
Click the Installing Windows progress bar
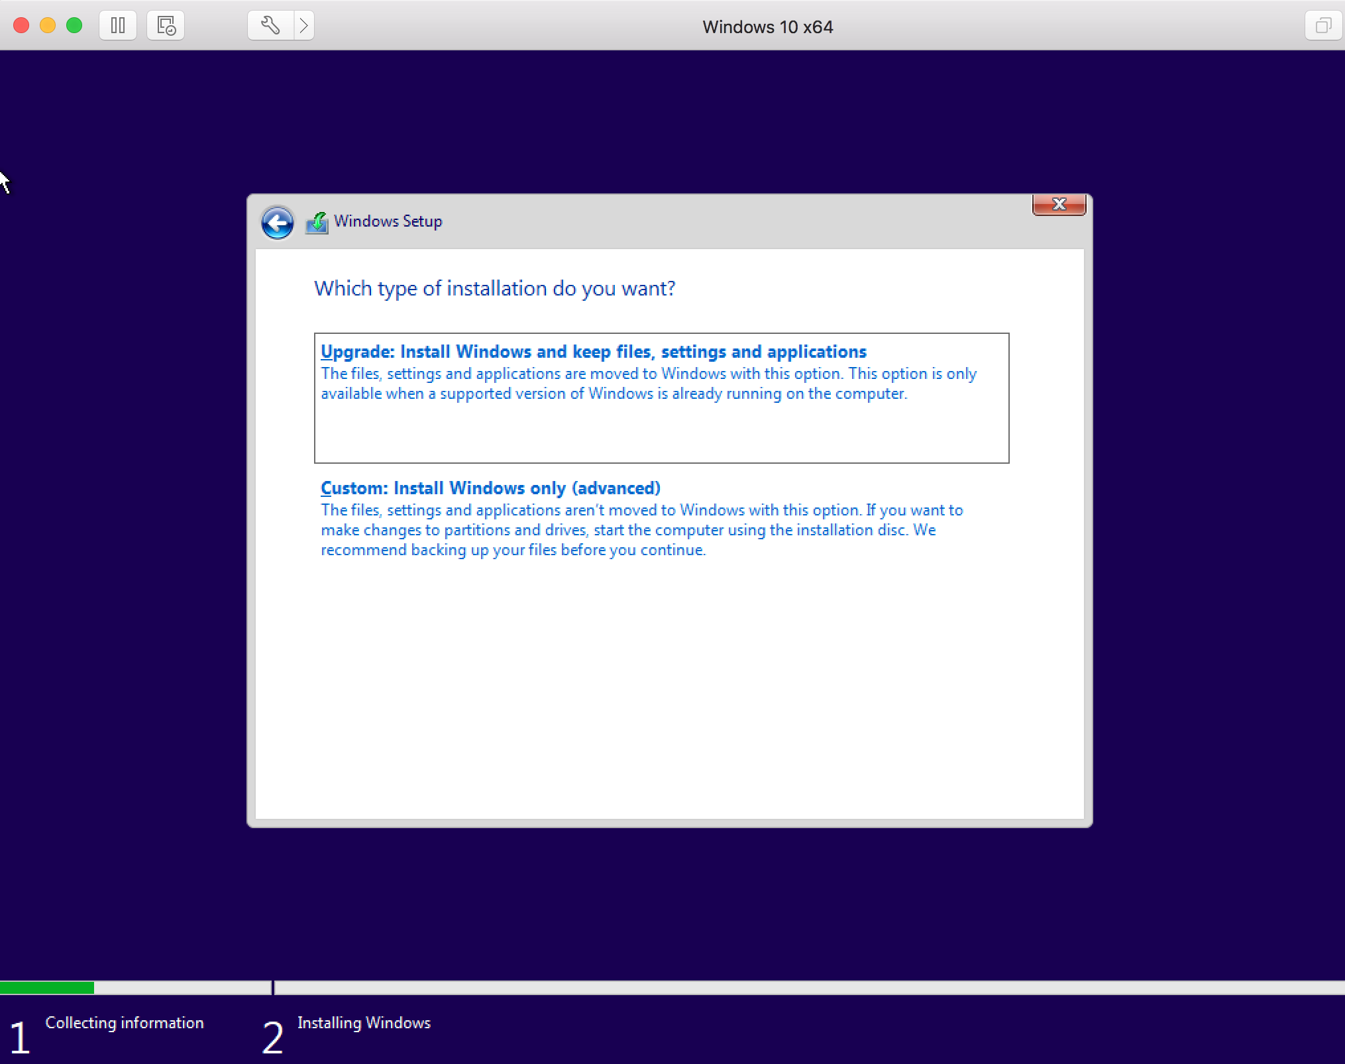click(810, 988)
